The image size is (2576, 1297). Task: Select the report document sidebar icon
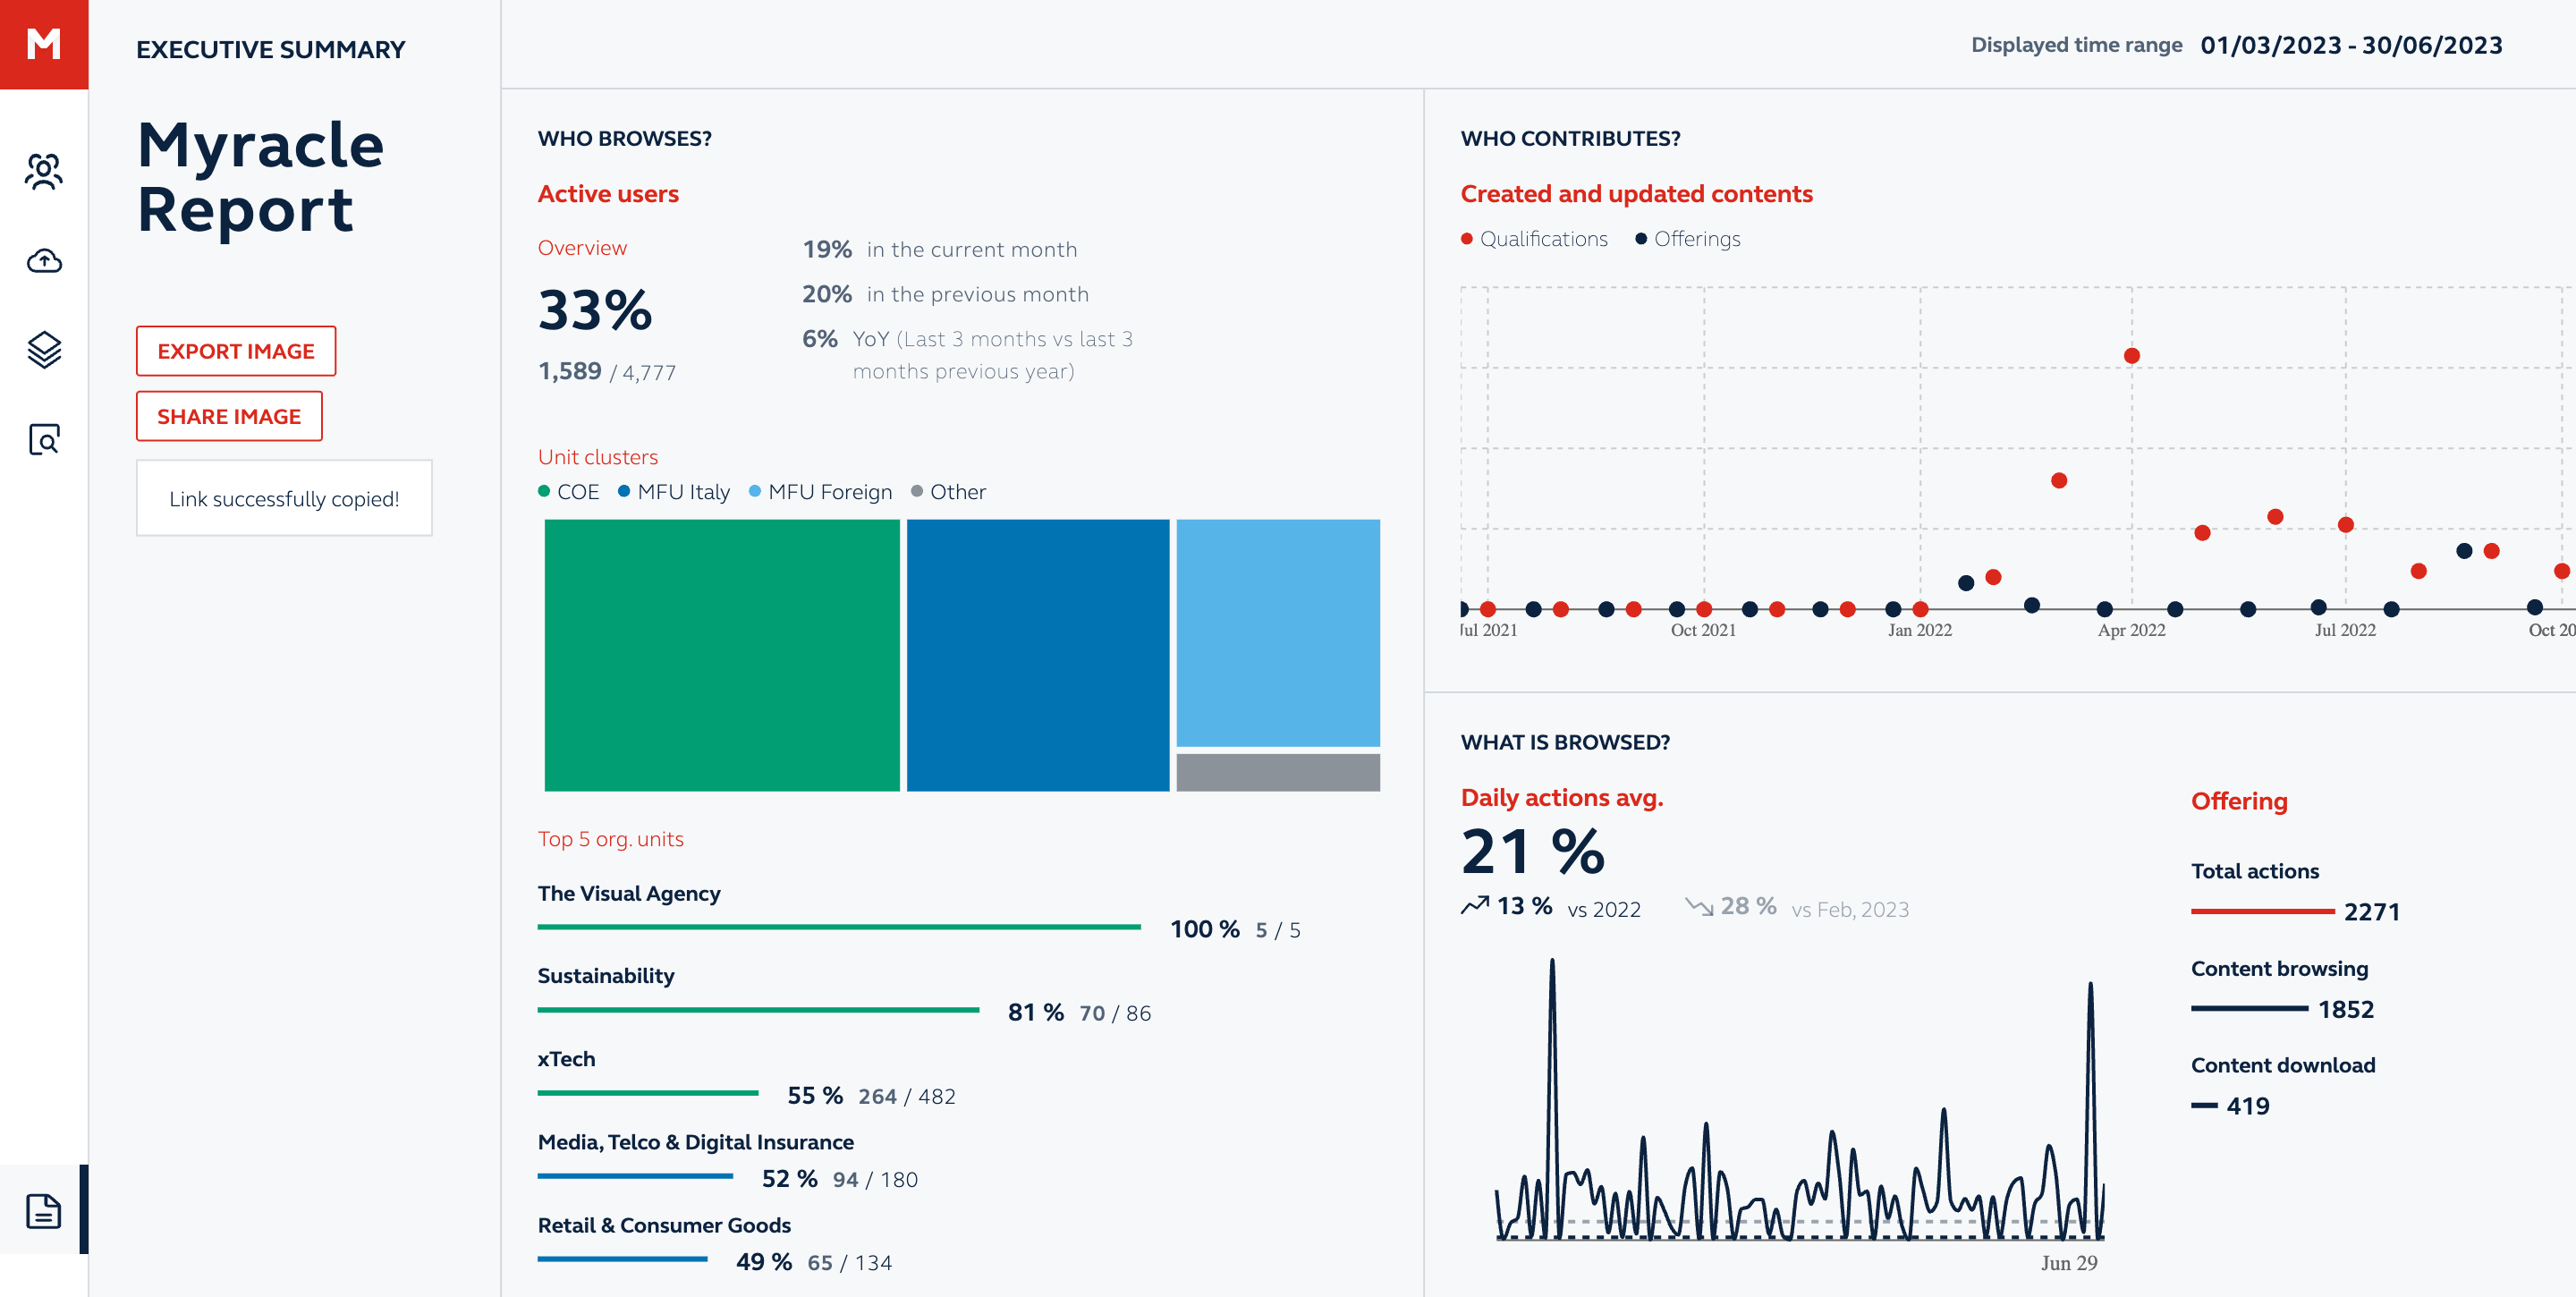click(x=44, y=1210)
